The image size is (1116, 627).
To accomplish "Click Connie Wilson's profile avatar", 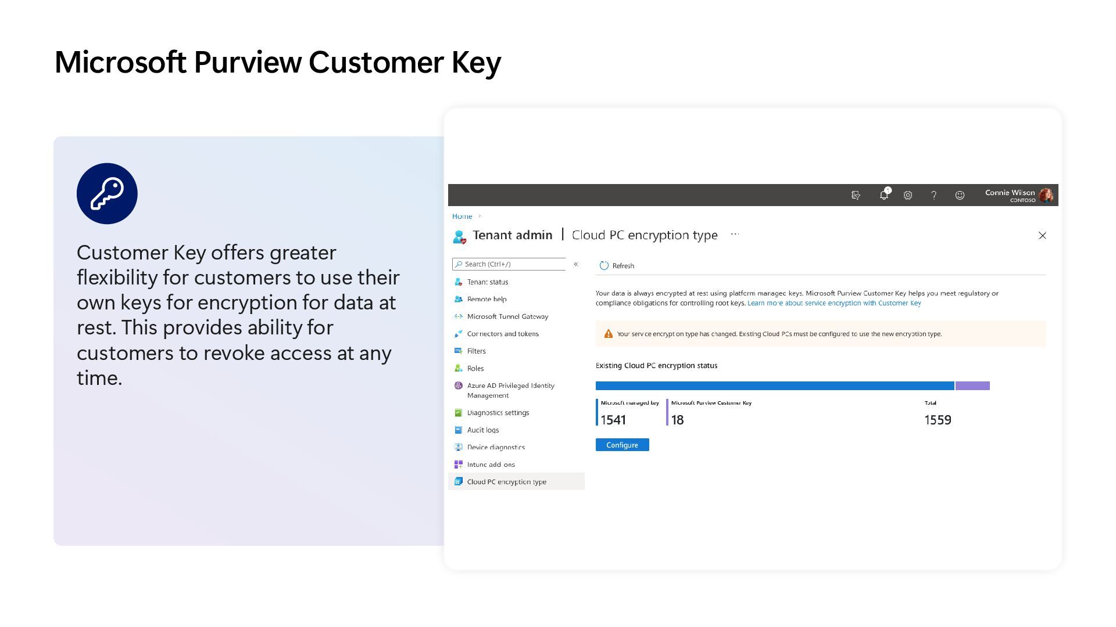I will point(1046,196).
